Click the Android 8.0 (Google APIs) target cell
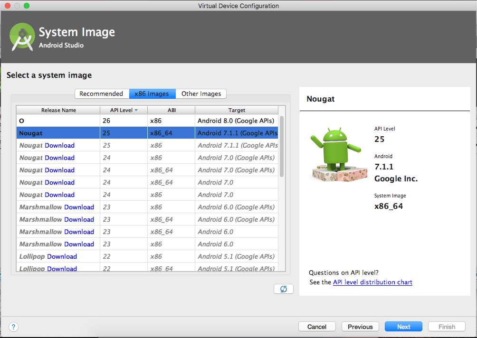 236,121
